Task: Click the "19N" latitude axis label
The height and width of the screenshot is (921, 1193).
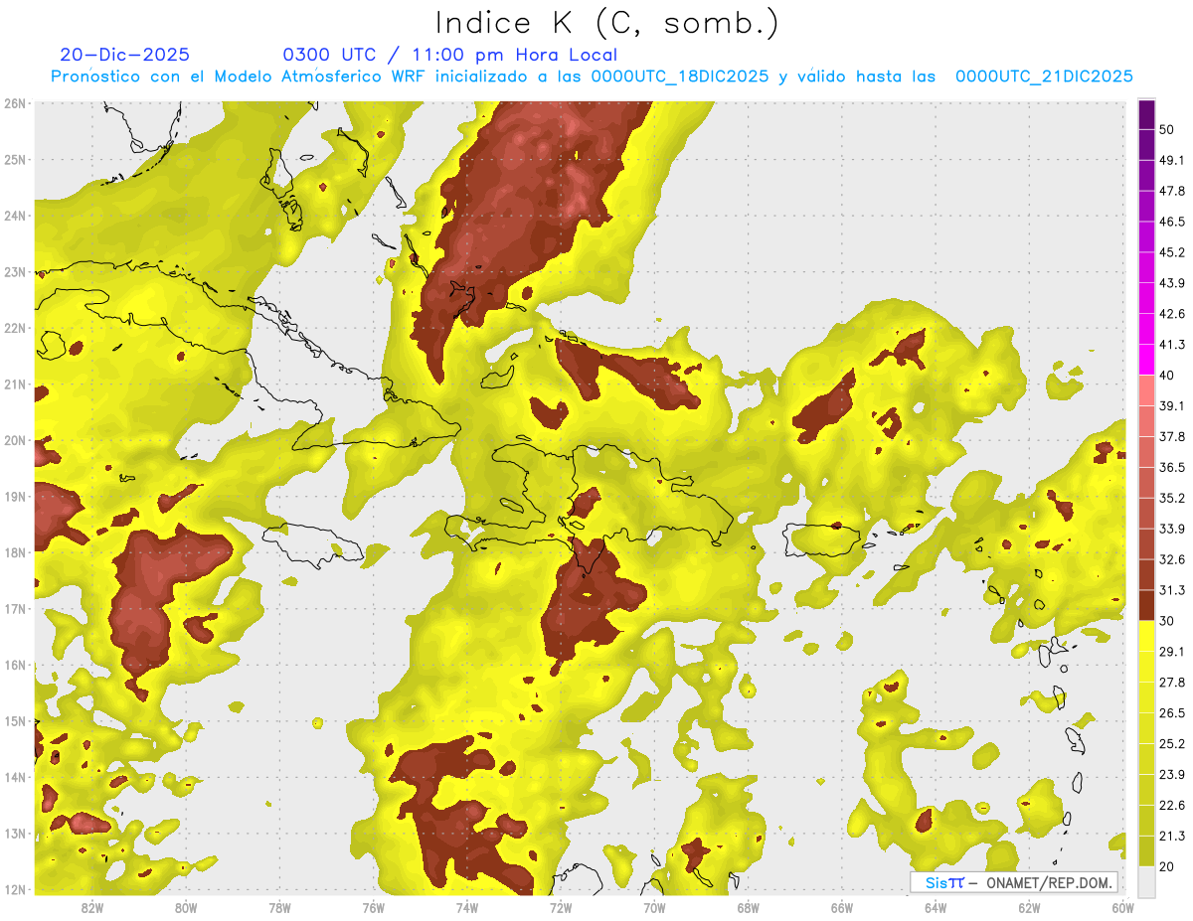Action: [15, 497]
